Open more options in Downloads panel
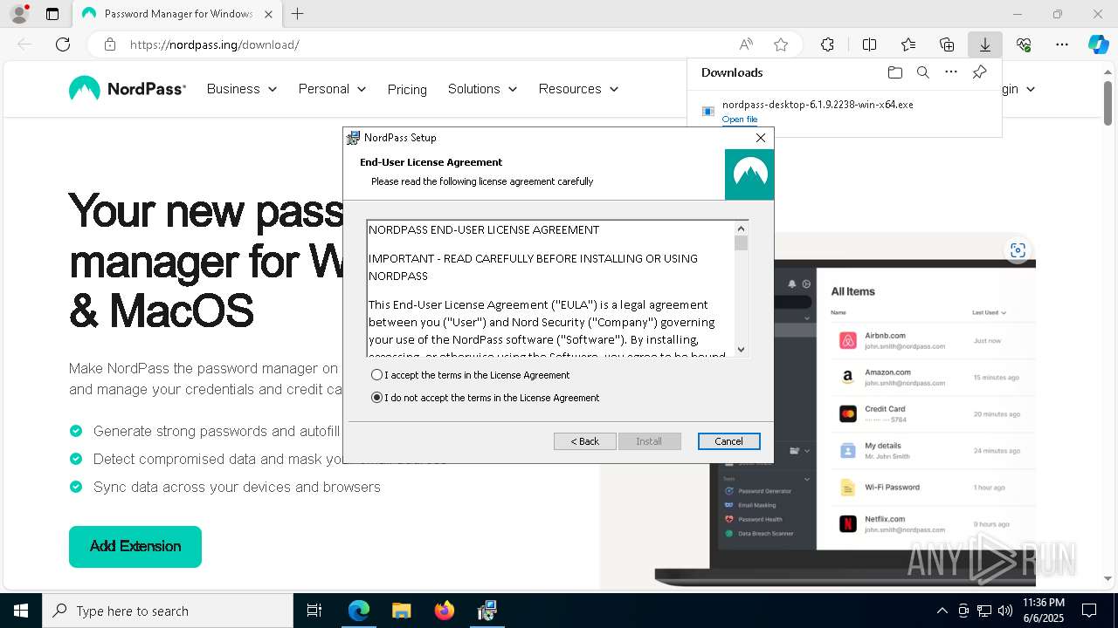Screen dimensions: 1118x628 951,72
